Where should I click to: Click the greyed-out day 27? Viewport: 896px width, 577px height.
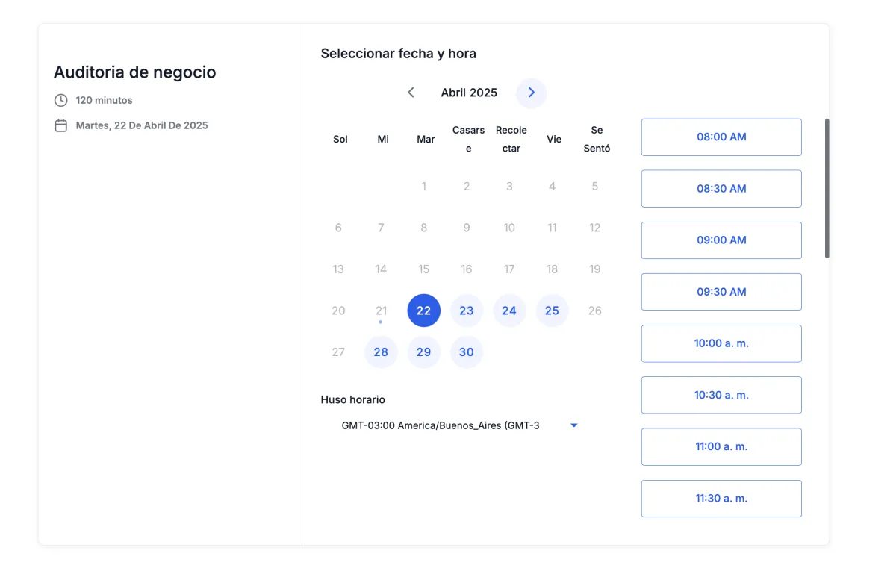pos(338,352)
